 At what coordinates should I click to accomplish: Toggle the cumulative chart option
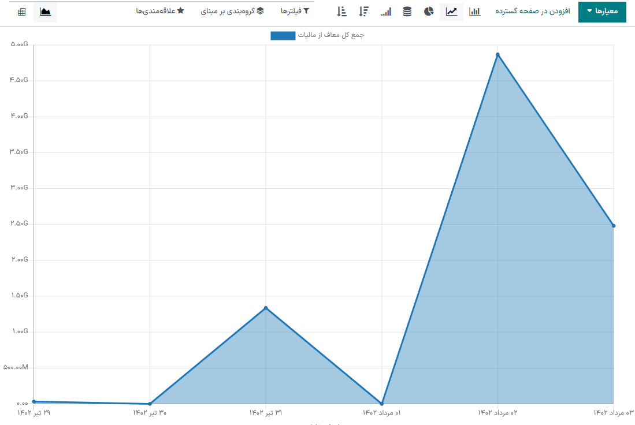click(386, 12)
